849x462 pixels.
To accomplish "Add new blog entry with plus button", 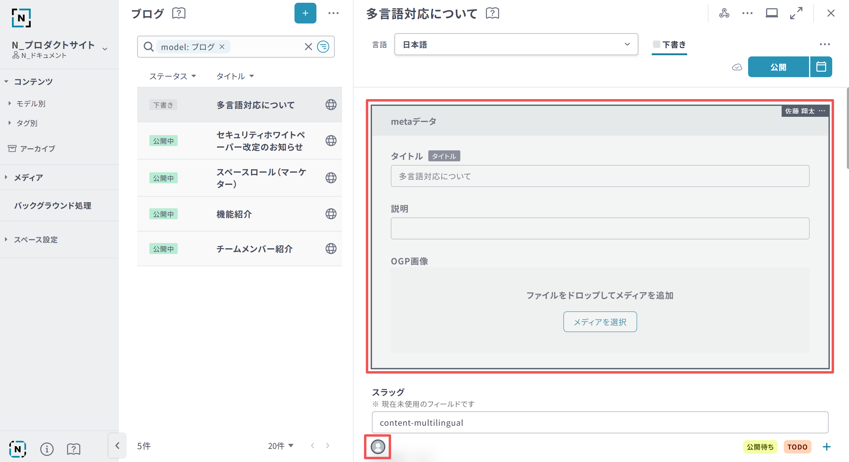I will tap(305, 13).
